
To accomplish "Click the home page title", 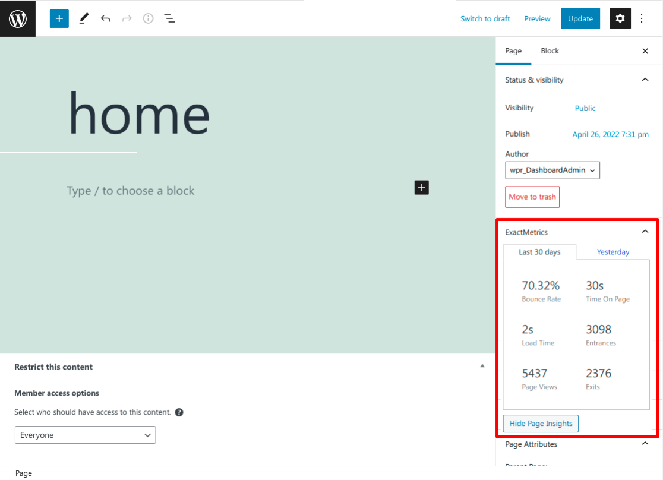I will (138, 113).
